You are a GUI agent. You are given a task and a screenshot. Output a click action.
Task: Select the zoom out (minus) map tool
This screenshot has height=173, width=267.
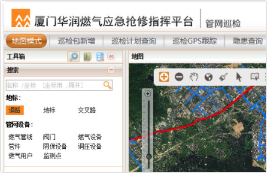coord(179,77)
